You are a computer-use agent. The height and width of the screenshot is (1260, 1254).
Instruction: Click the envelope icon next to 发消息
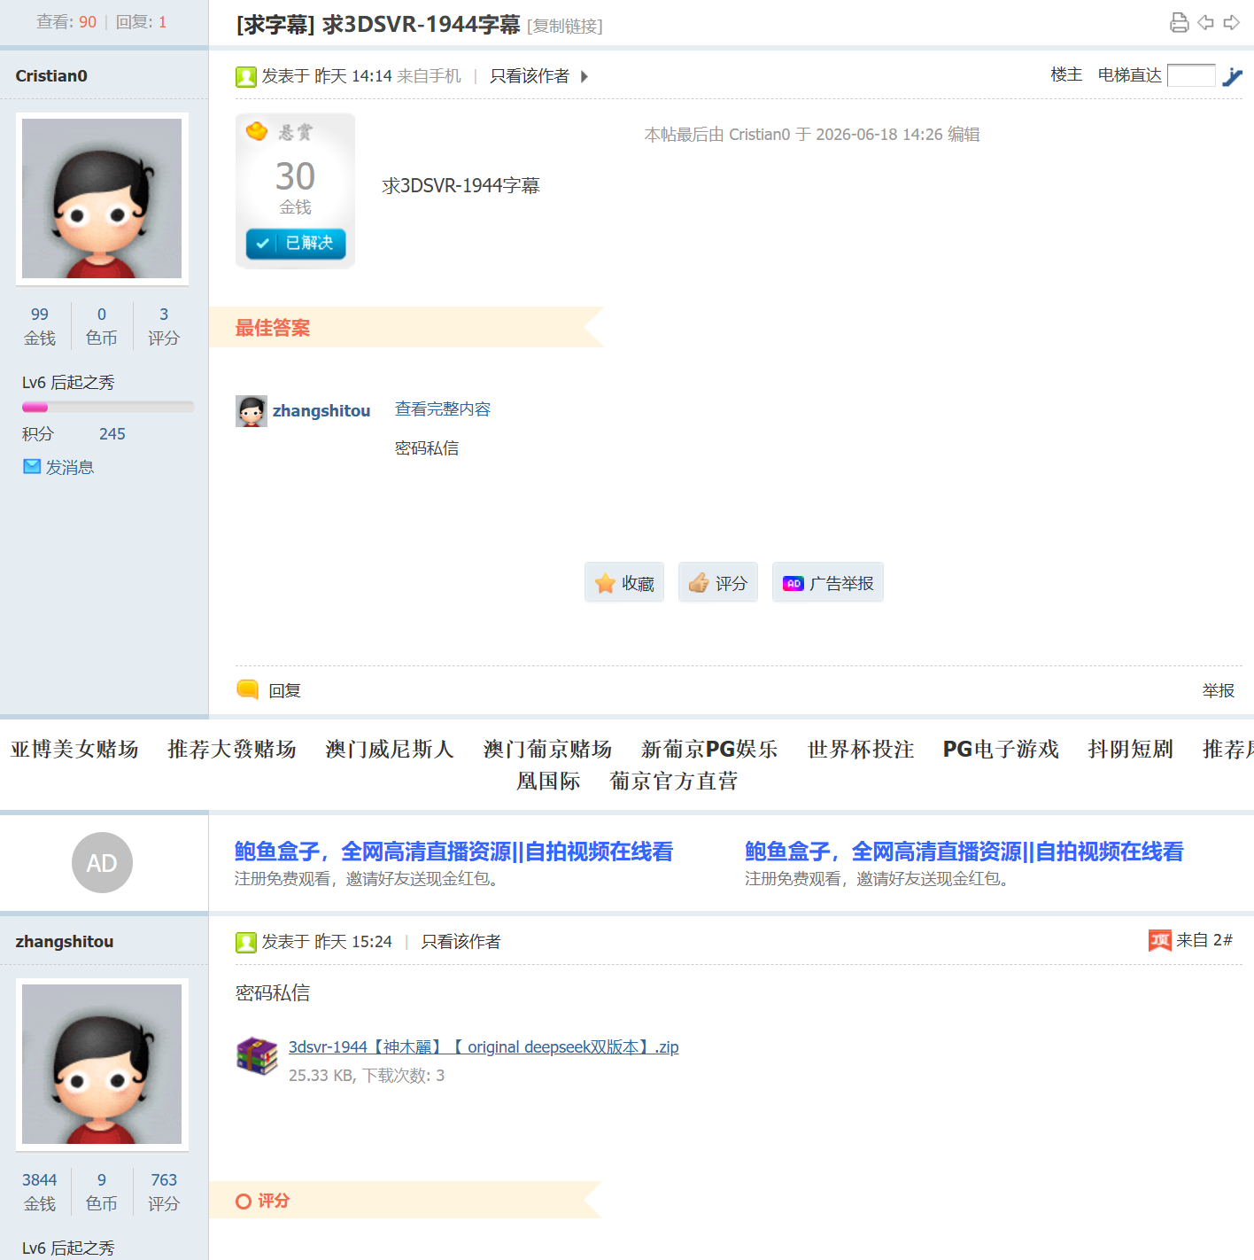click(x=32, y=466)
